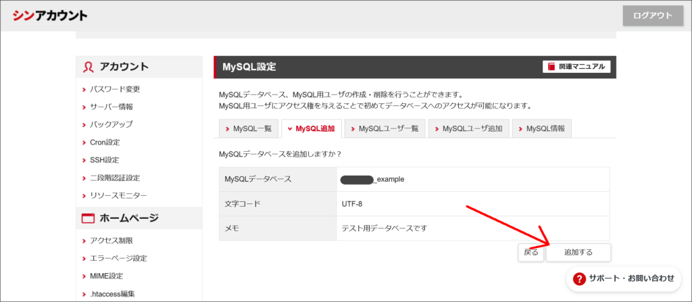Open アクセス制限 in the sidebar

112,241
